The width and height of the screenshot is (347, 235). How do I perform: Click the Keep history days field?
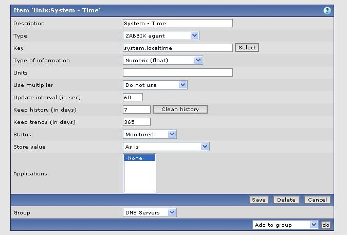[x=137, y=110]
